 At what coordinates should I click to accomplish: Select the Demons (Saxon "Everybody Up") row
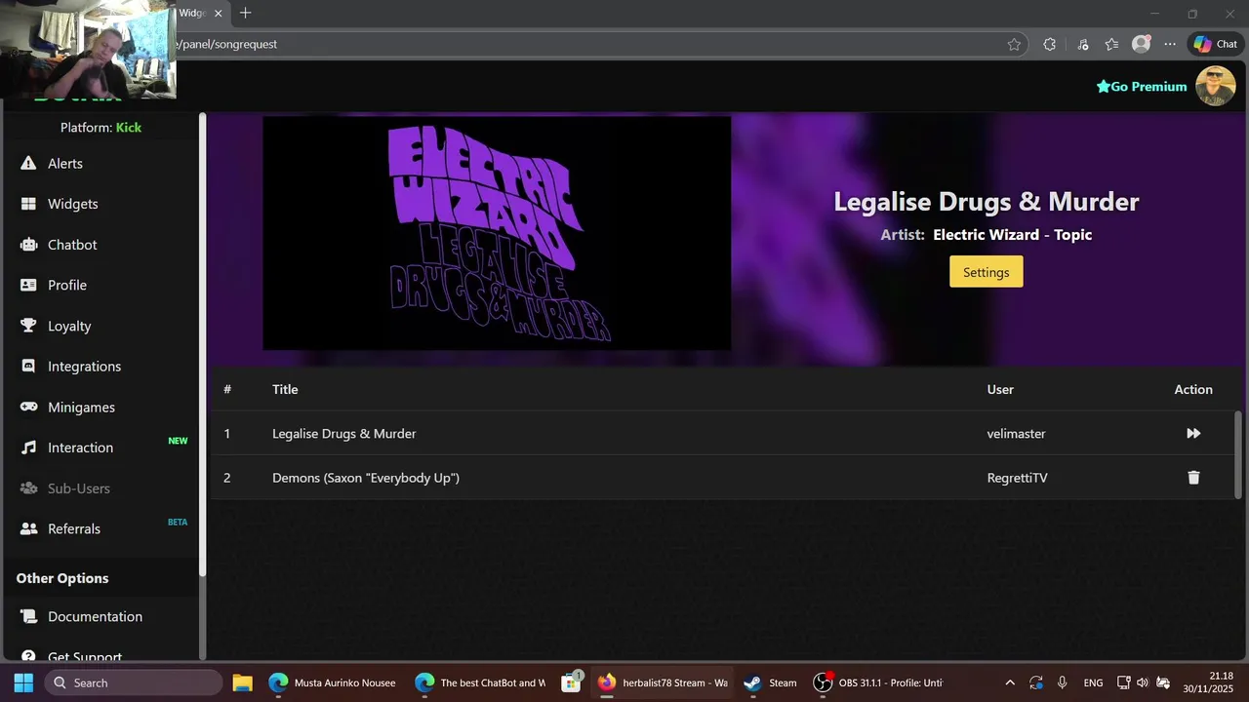(x=722, y=478)
